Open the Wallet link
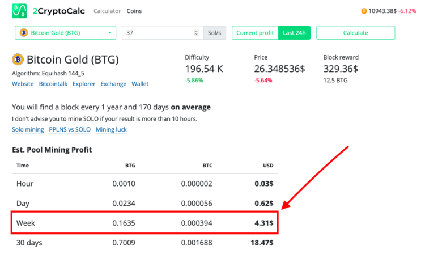This screenshot has width=425, height=254. (x=140, y=84)
